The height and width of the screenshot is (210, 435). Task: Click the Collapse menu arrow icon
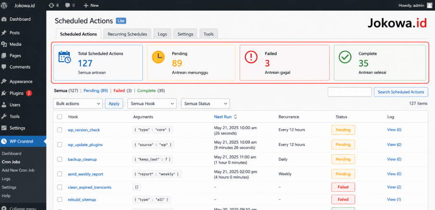(4, 209)
